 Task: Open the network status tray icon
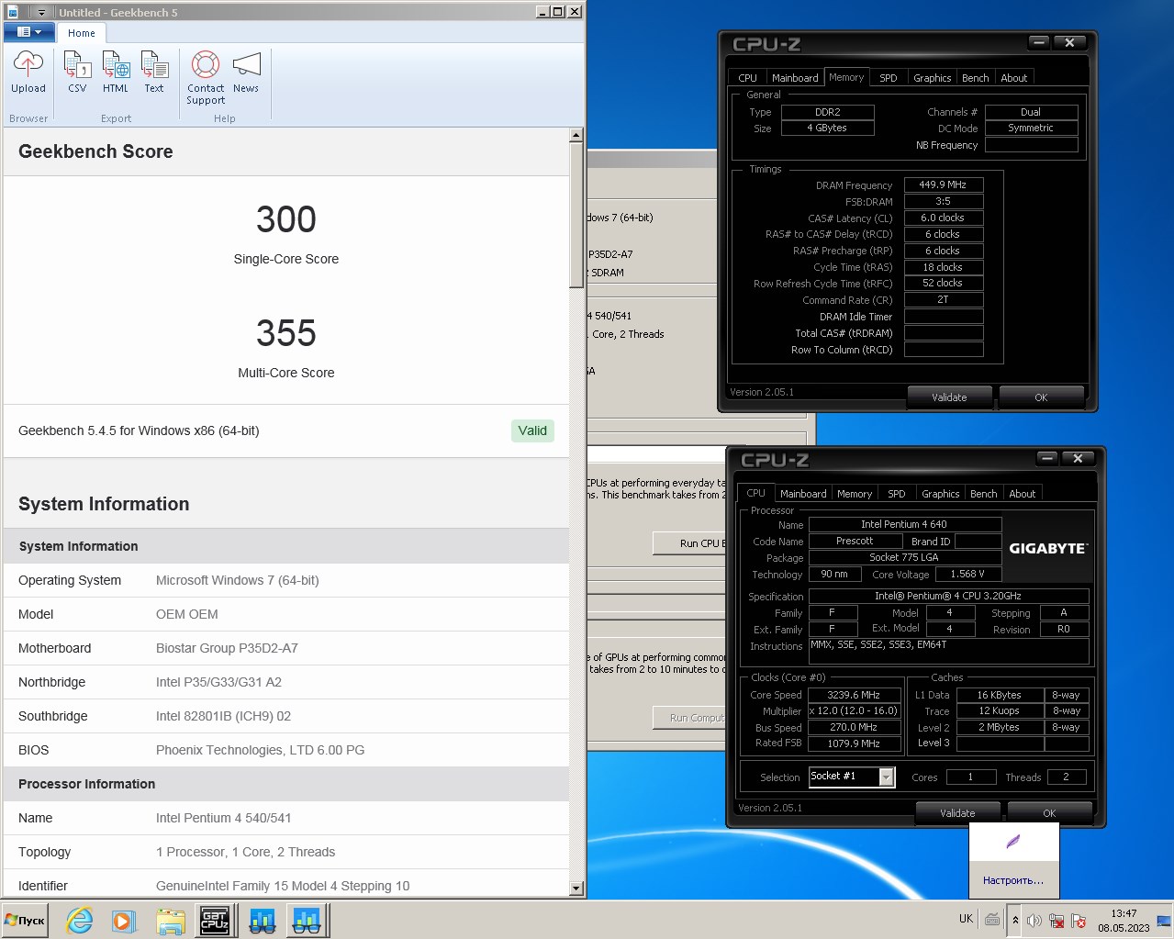tap(1057, 921)
